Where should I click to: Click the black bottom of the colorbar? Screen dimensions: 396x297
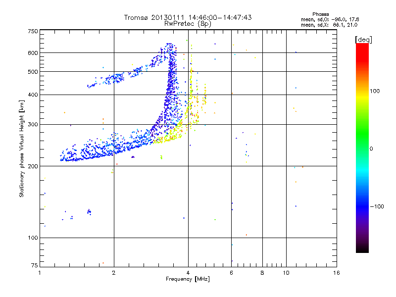point(362,249)
